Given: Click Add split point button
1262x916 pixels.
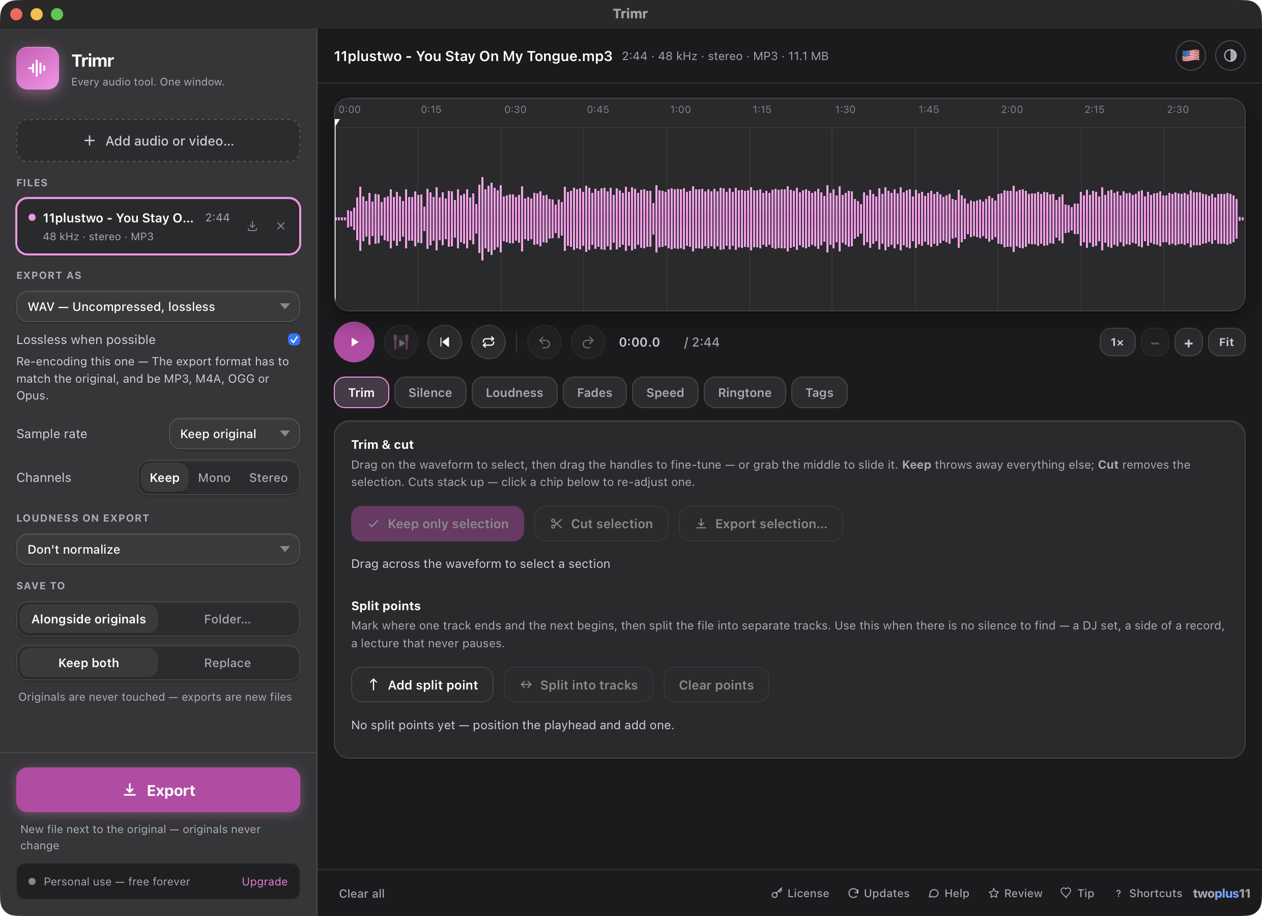Looking at the screenshot, I should 422,684.
